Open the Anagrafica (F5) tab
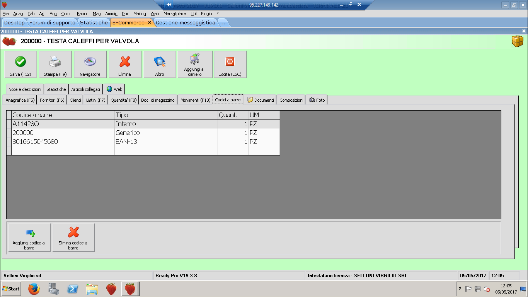528x297 pixels. coord(20,100)
